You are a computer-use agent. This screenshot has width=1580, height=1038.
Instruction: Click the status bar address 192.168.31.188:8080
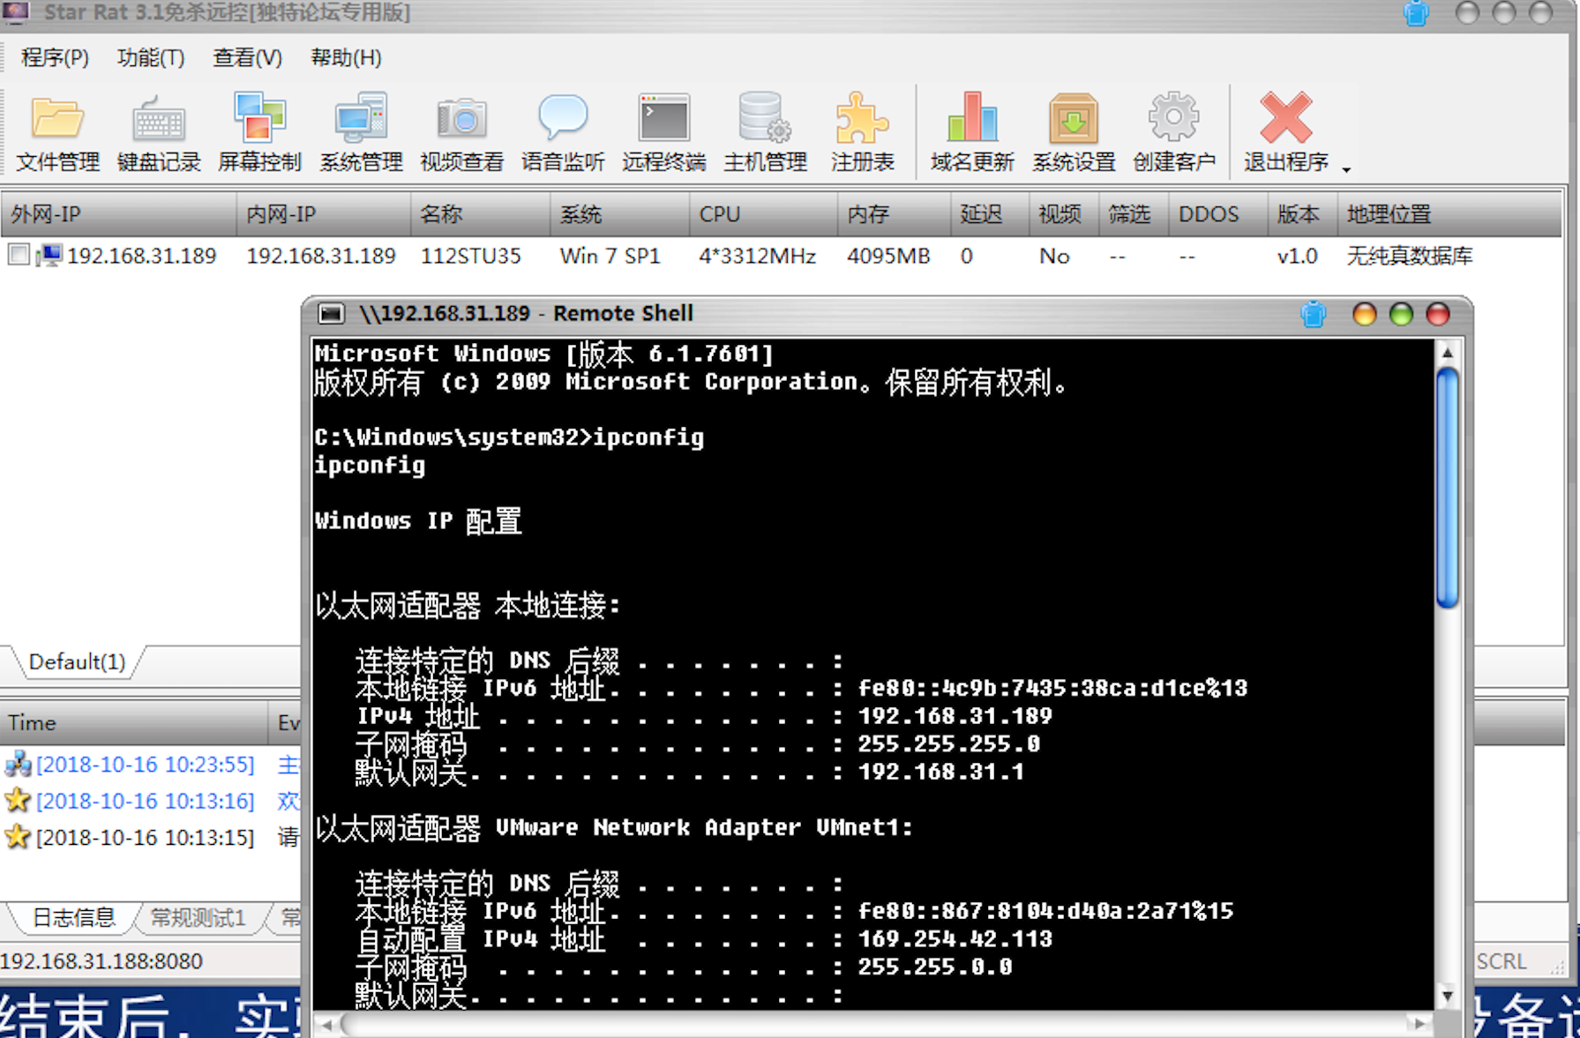point(101,961)
